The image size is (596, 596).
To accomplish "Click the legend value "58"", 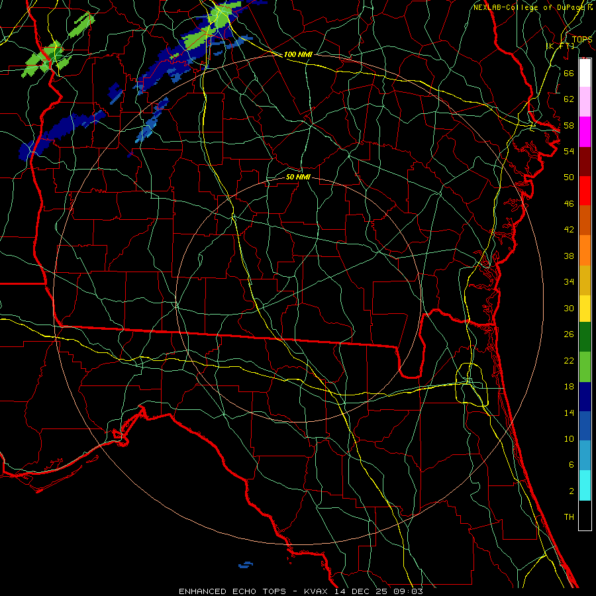I will pos(569,125).
